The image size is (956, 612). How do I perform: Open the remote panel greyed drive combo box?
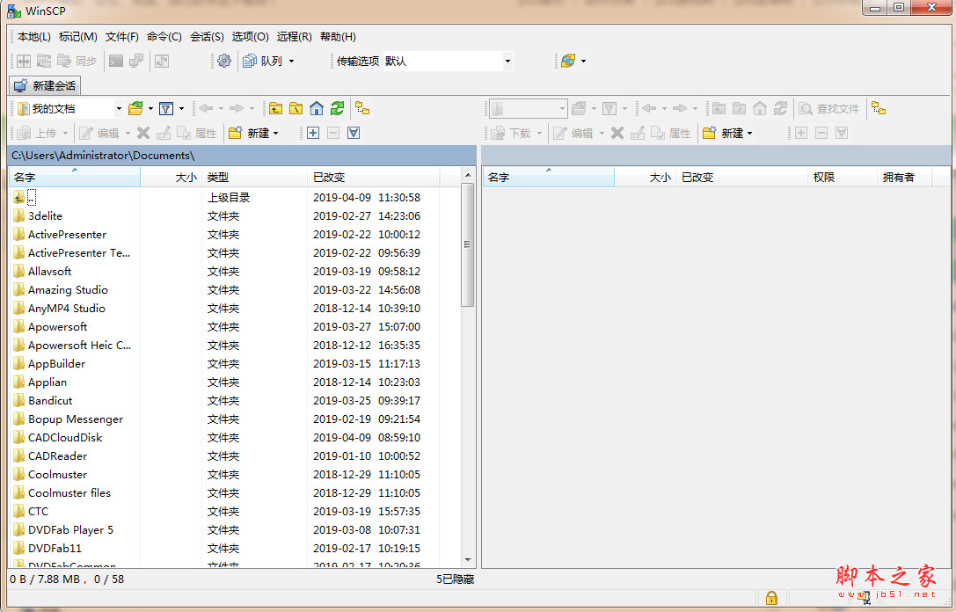[x=528, y=108]
